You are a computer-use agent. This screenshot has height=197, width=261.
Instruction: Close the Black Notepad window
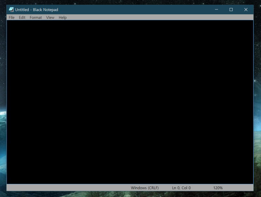point(246,9)
